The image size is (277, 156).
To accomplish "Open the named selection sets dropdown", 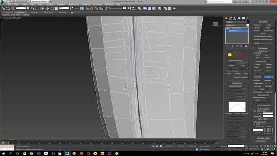I will [x=117, y=8].
